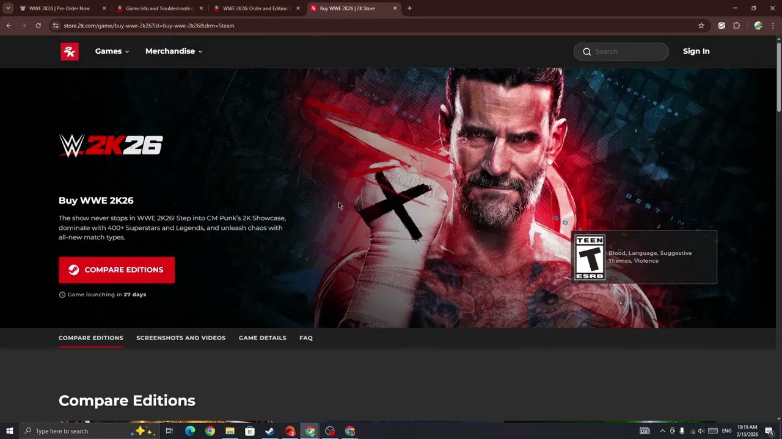Go back with the browser back arrow
The image size is (782, 439).
click(9, 26)
